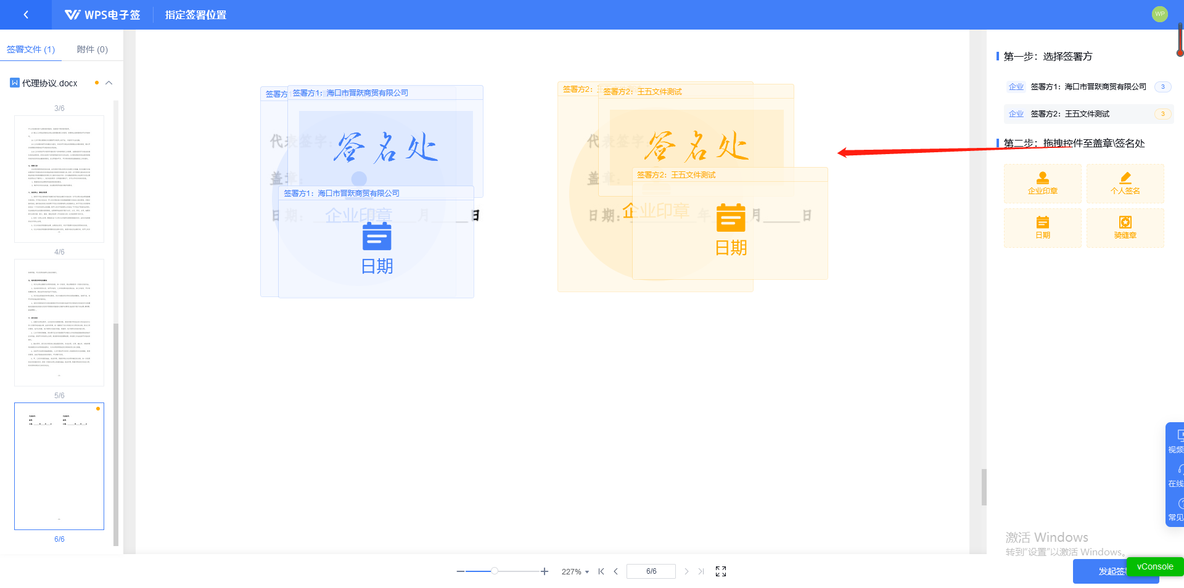
Task: Open the 视频 help item
Action: [x=1177, y=441]
